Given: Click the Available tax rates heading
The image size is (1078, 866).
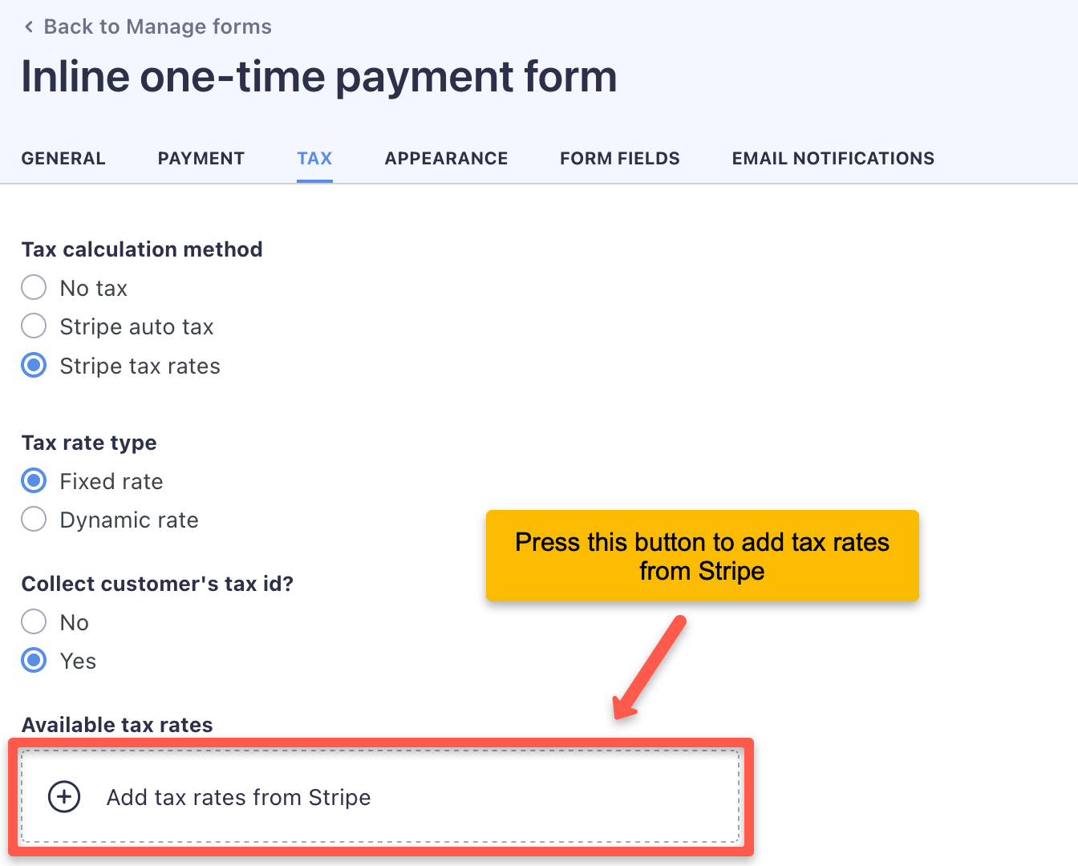Looking at the screenshot, I should [116, 724].
